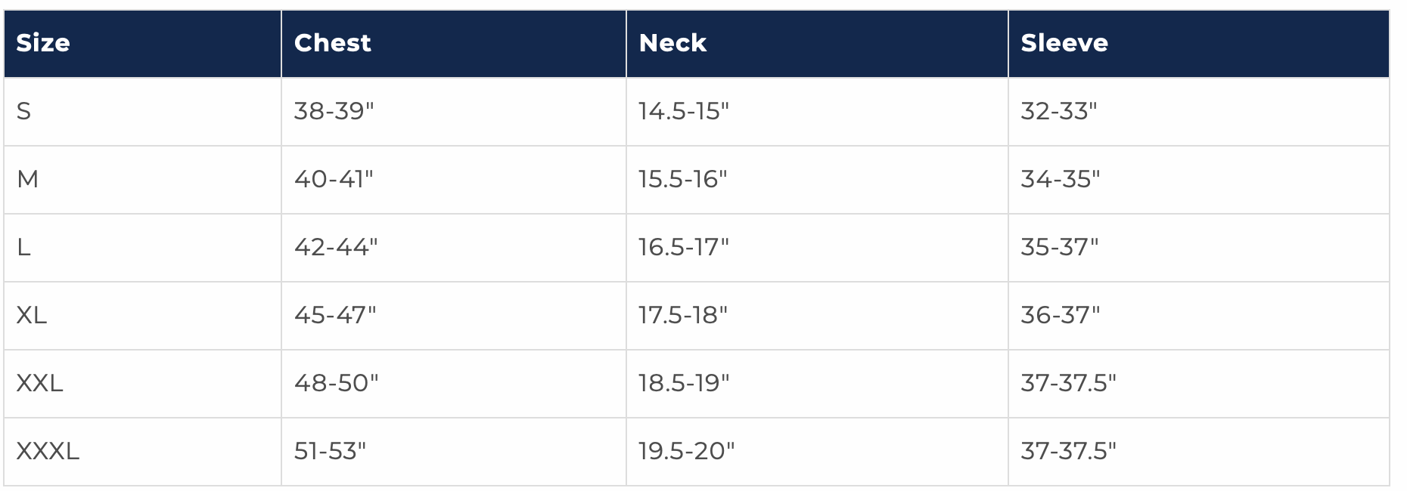
Task: Select the XXL size row label
Action: coord(39,384)
